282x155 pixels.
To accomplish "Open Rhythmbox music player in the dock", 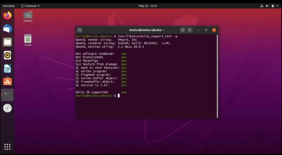I will click(7, 55).
